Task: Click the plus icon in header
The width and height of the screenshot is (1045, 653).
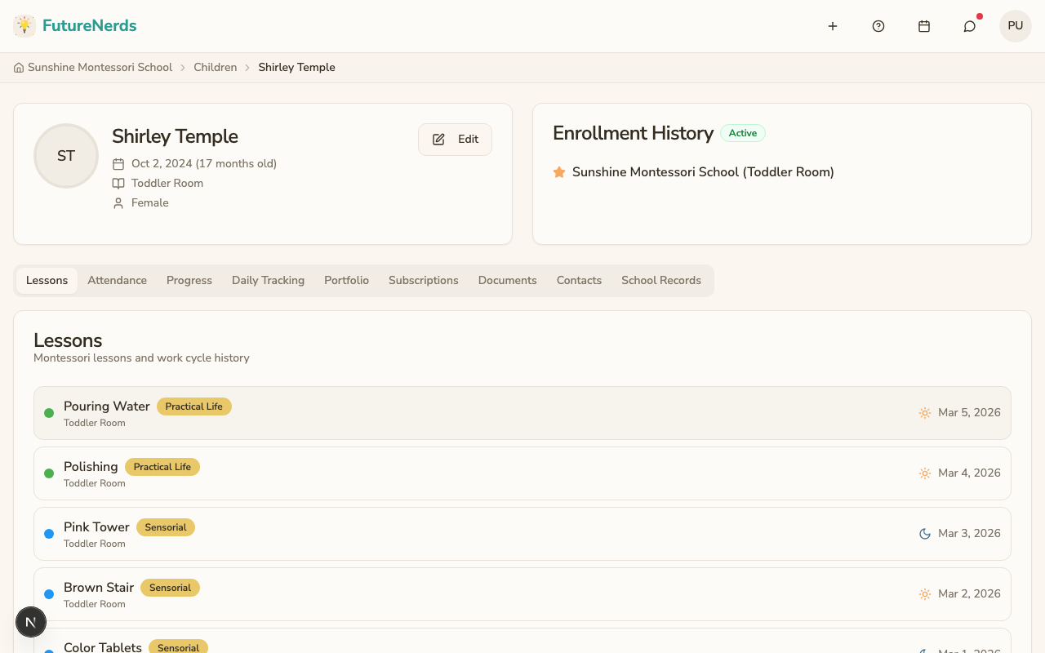Action: [x=833, y=26]
